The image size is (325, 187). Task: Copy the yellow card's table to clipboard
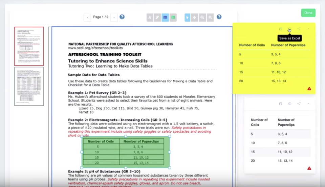[280, 29]
